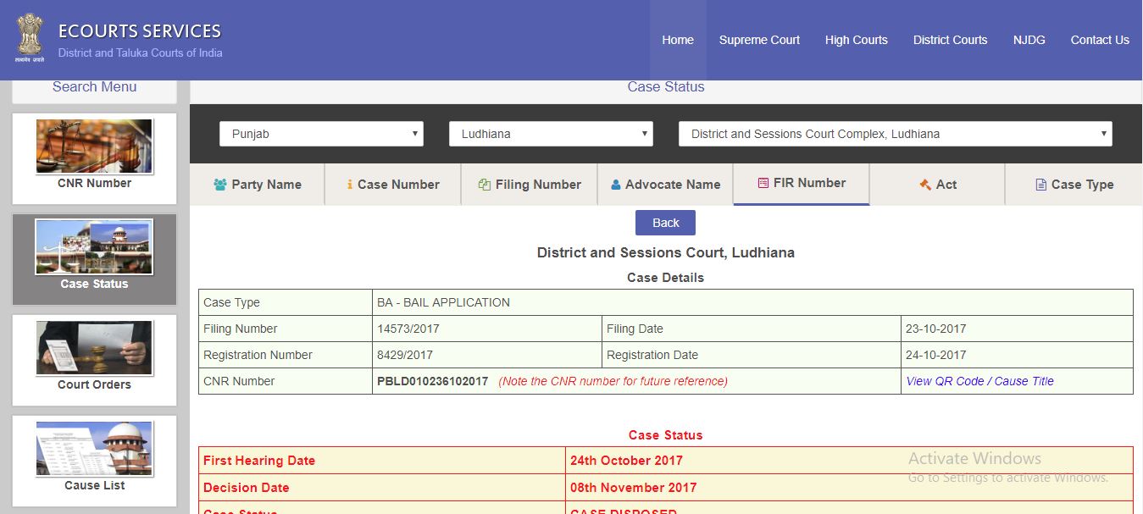Screen dimensions: 1143x514
Task: Click the Search Menu button
Action: pos(94,87)
